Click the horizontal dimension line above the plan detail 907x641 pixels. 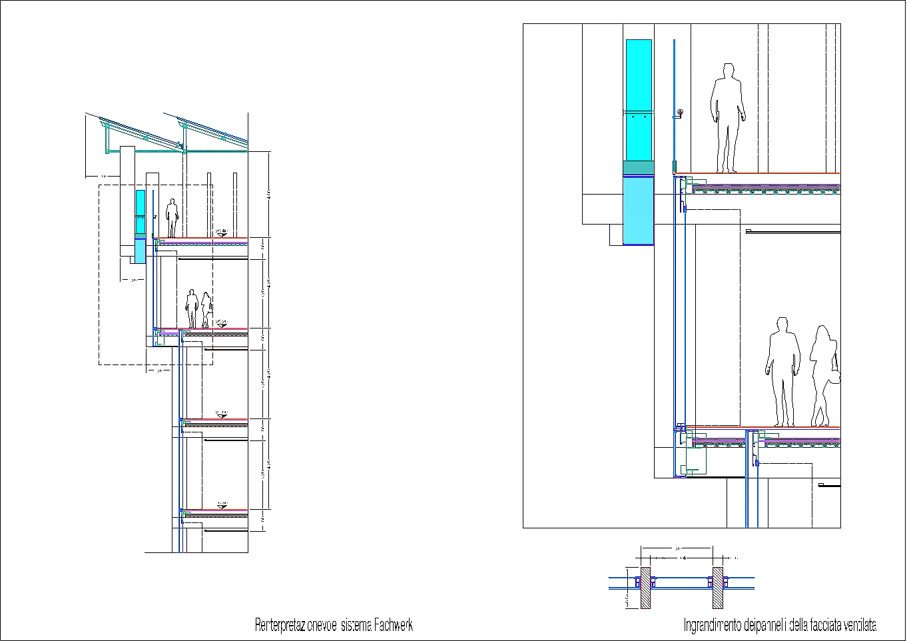pos(678,549)
